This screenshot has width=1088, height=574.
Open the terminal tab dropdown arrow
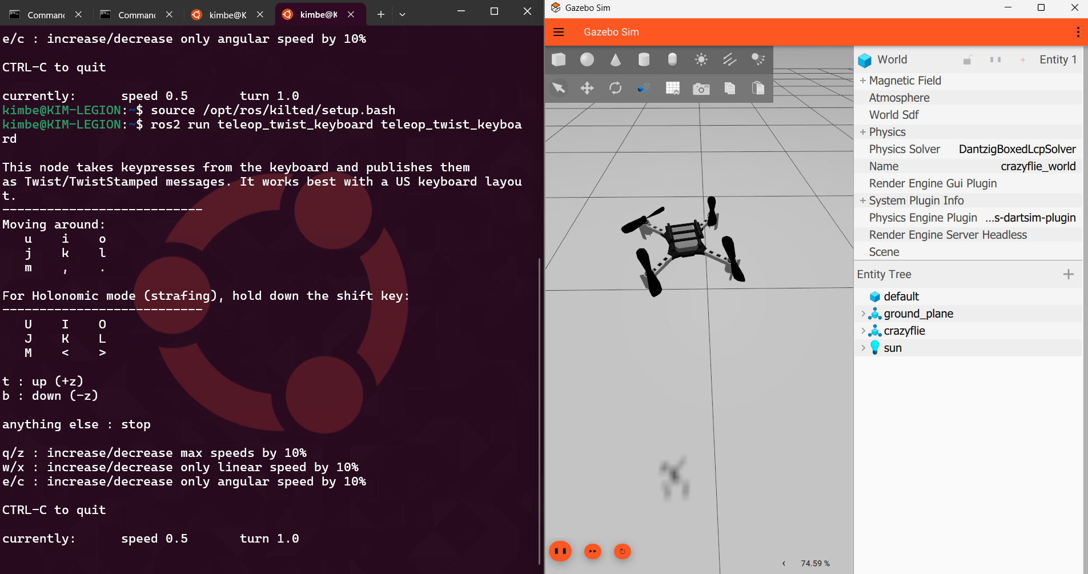(x=402, y=15)
